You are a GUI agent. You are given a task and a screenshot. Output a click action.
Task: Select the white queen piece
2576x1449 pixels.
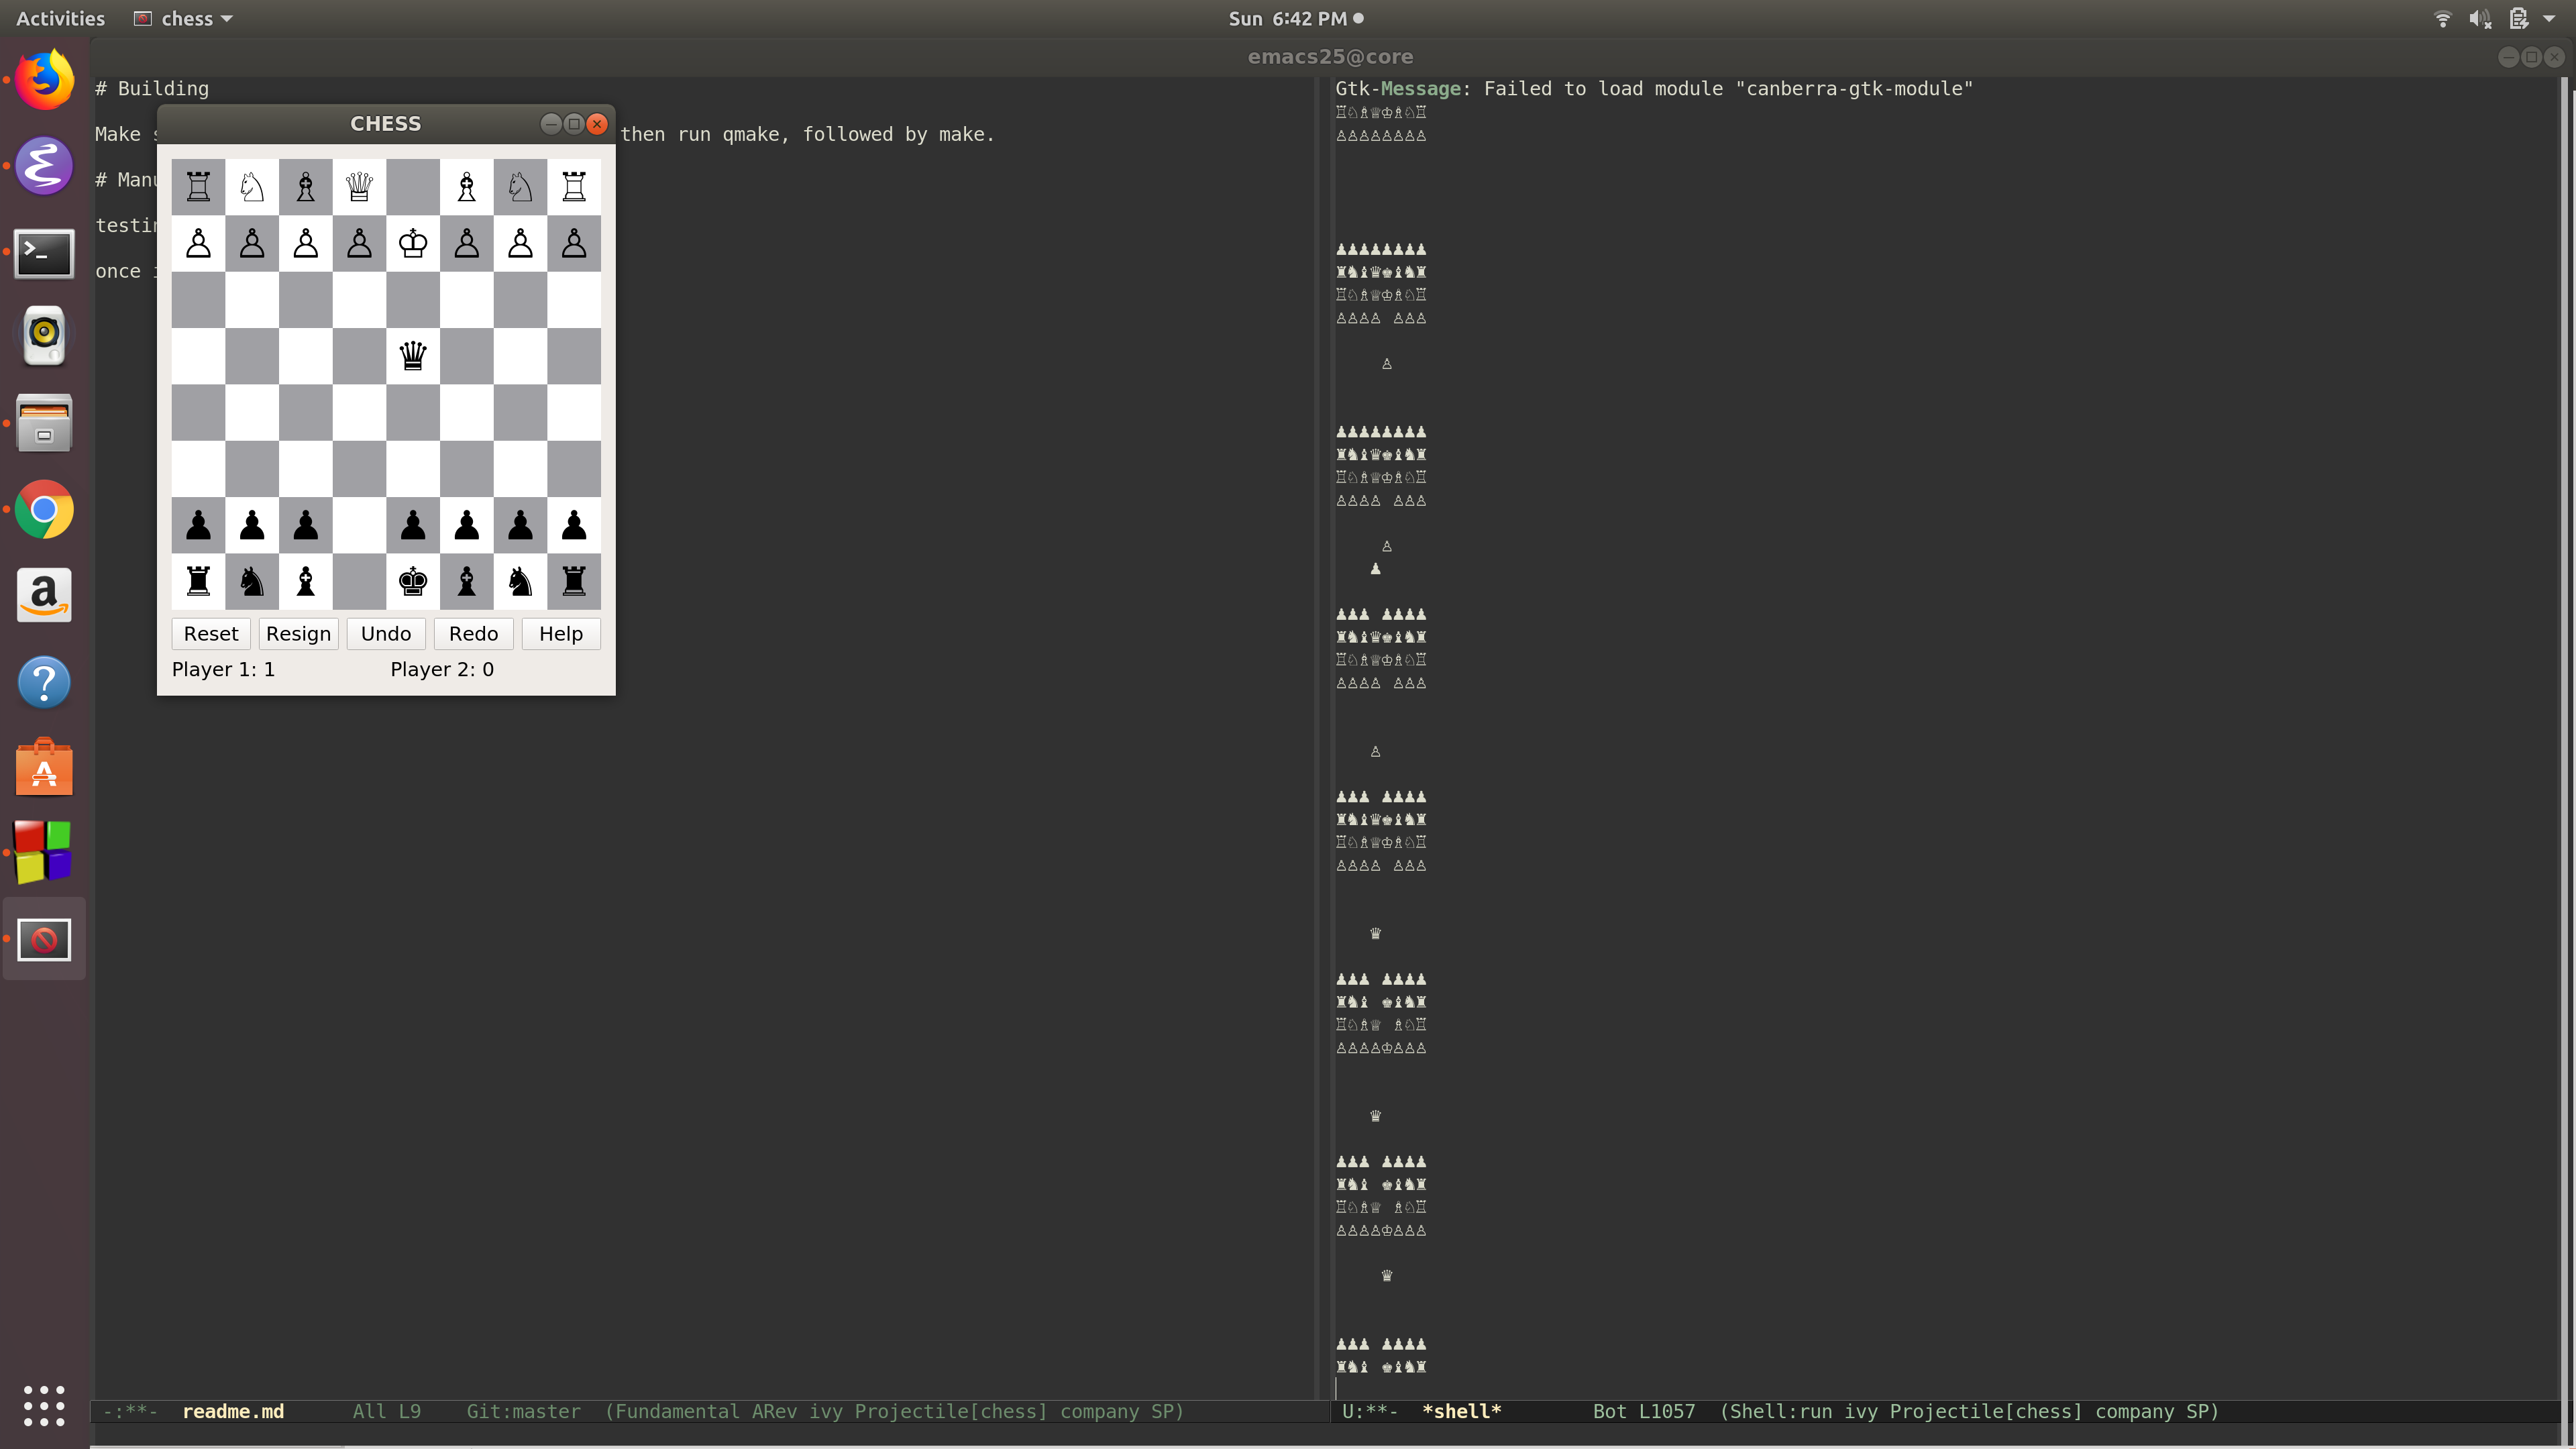359,187
